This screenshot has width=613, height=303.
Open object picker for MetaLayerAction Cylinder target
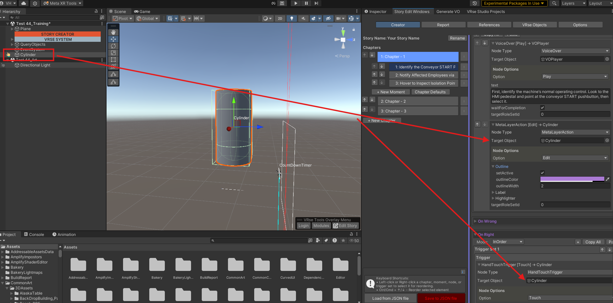[x=607, y=140]
